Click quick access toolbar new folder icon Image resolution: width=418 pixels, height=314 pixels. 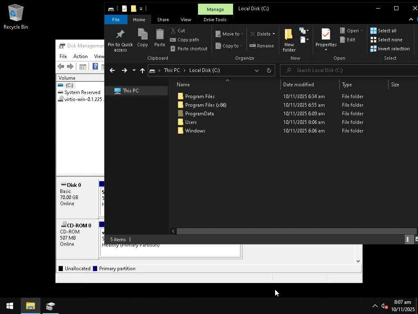[133, 9]
